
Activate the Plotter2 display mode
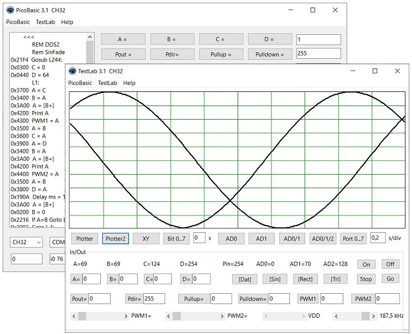[x=116, y=239]
